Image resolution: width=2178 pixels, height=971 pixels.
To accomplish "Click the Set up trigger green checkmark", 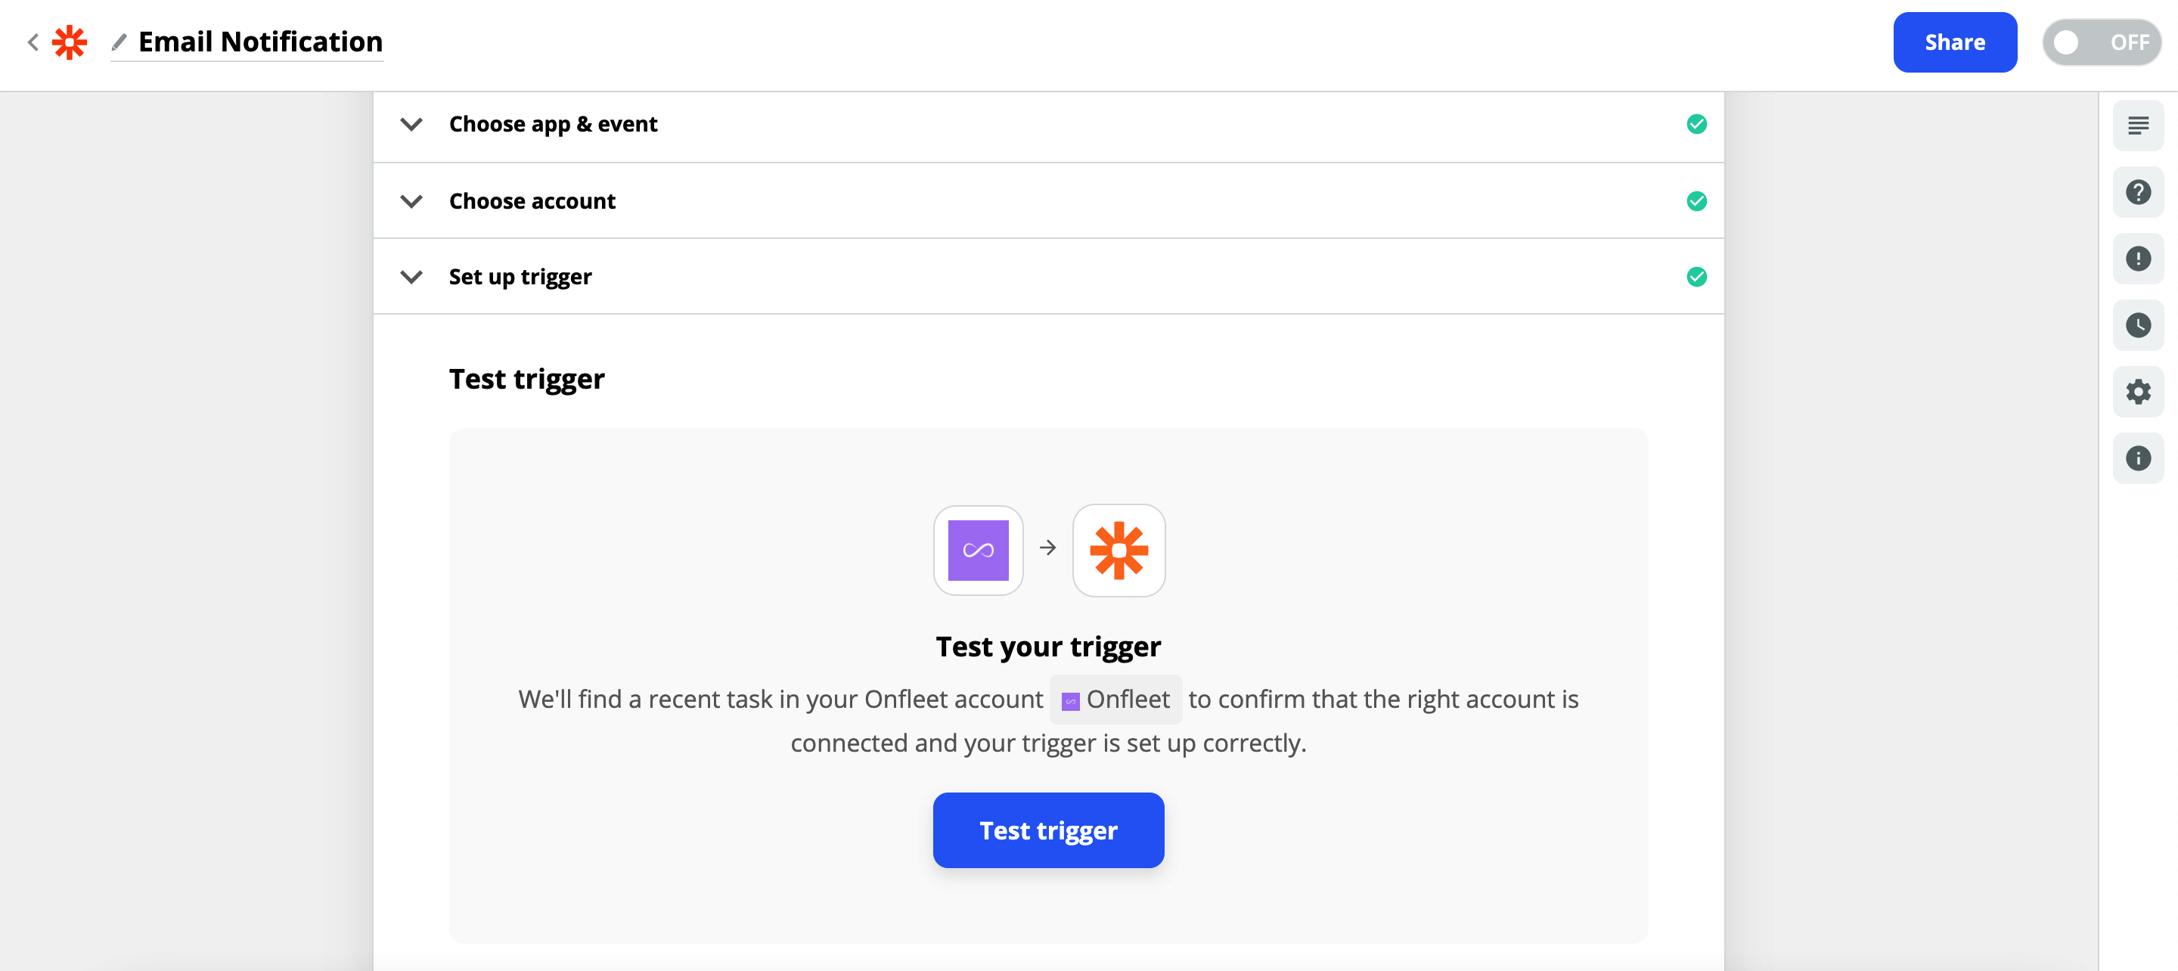I will [x=1696, y=277].
